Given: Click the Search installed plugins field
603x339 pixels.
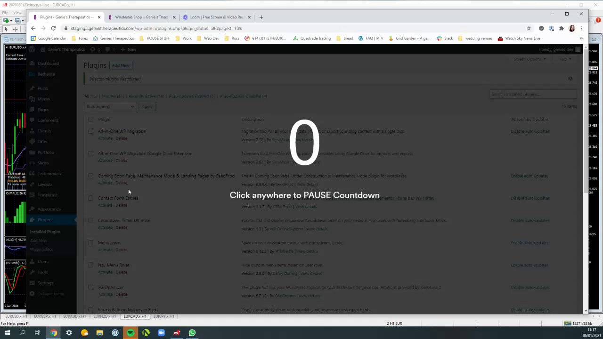Looking at the screenshot, I should [x=533, y=94].
